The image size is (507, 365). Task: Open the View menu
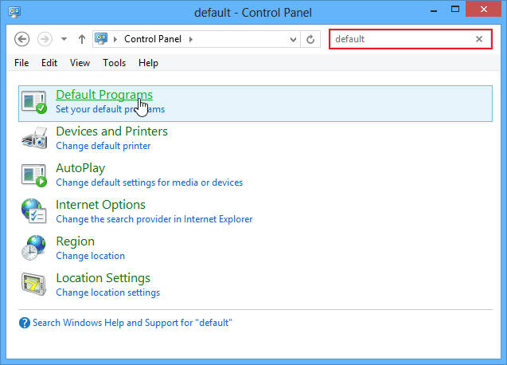80,63
